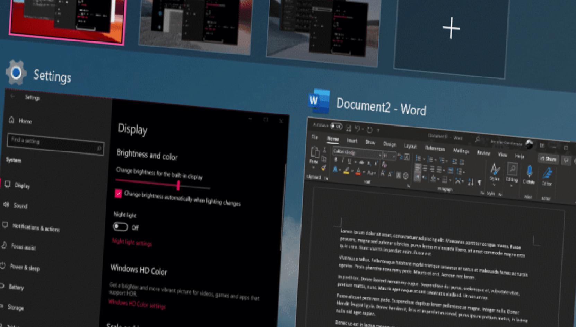Viewport: 576px width, 327px height.
Task: Open the Change Case Aa dropdown
Action: click(x=371, y=172)
